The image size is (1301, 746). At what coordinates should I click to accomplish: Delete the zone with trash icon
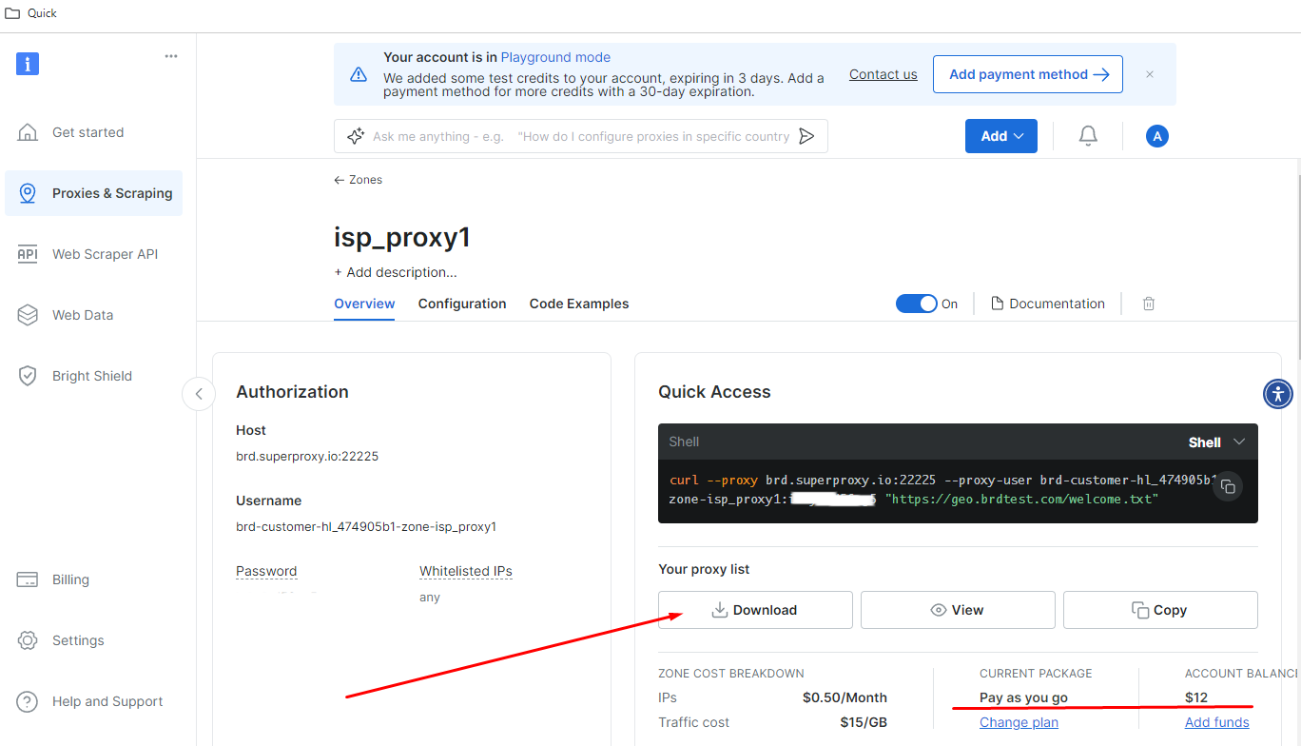coord(1149,304)
